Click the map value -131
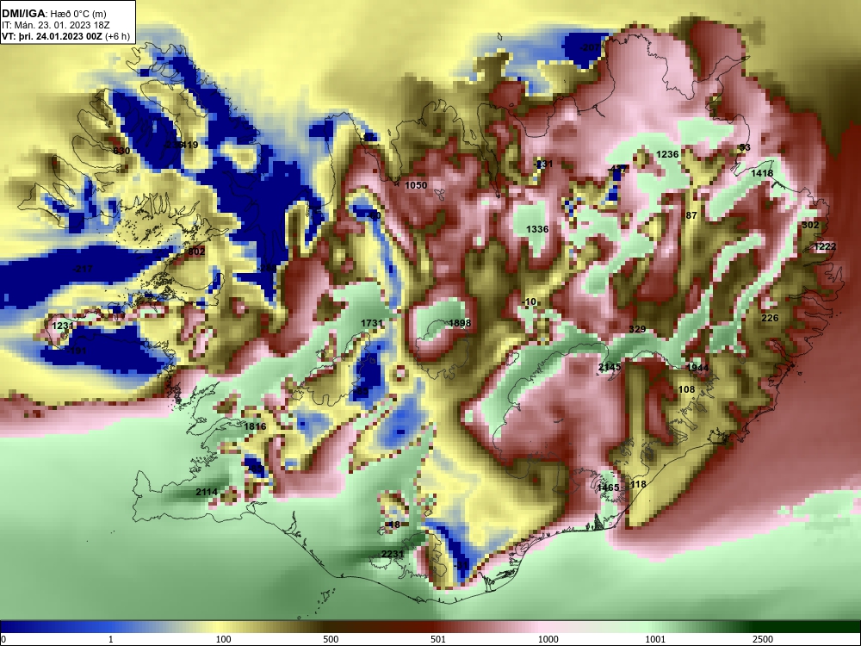 [x=543, y=164]
